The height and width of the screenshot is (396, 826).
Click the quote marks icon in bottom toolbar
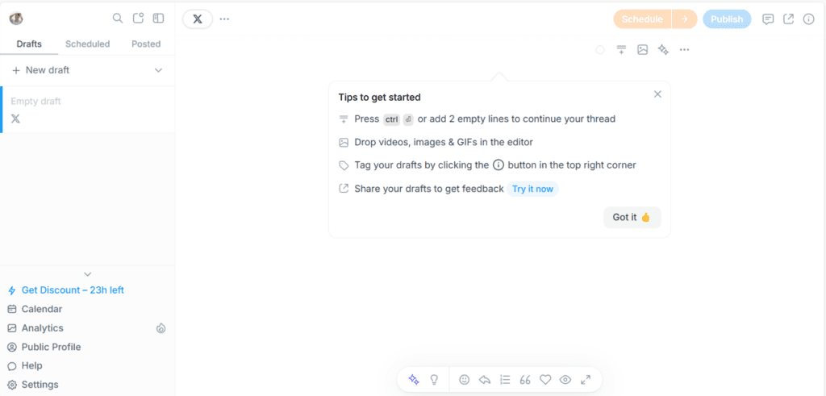tap(525, 379)
